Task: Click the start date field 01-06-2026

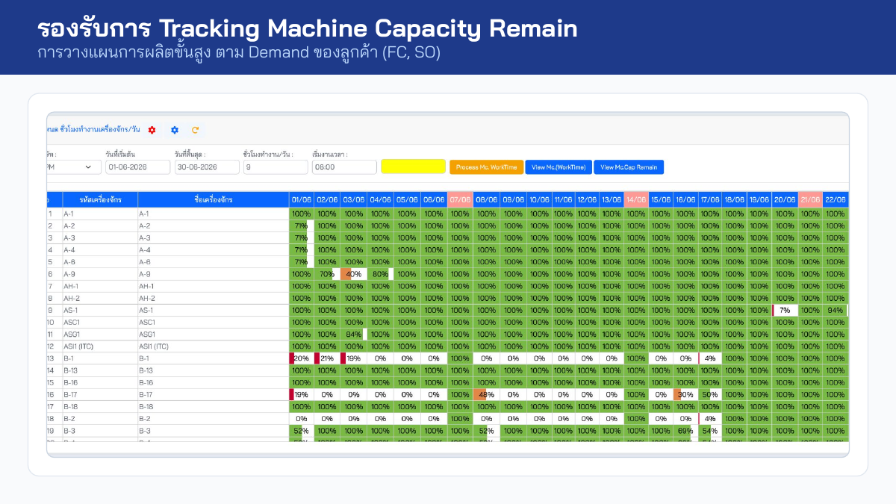Action: click(137, 167)
